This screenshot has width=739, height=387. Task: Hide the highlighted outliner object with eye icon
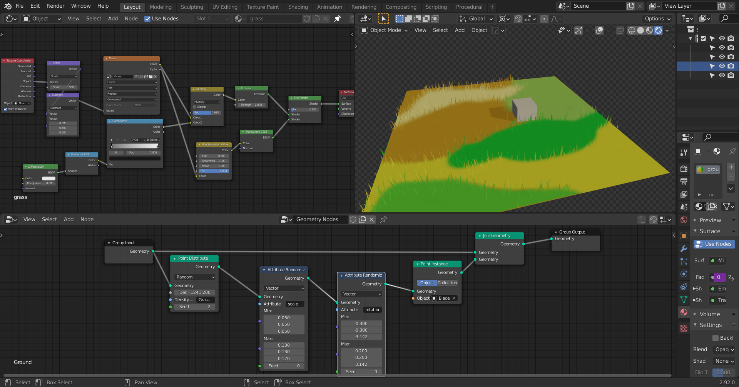click(722, 66)
